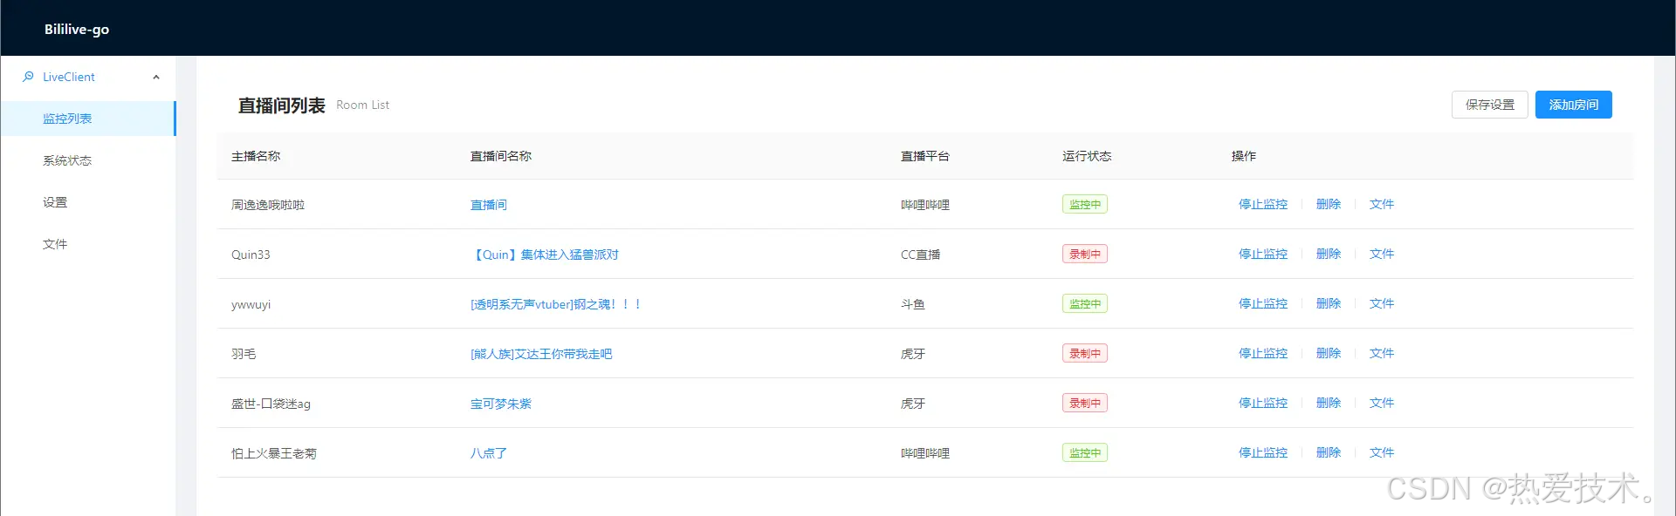Screen dimensions: 1676x516
Task: Click the 直播间名称 column header
Action: click(x=501, y=156)
